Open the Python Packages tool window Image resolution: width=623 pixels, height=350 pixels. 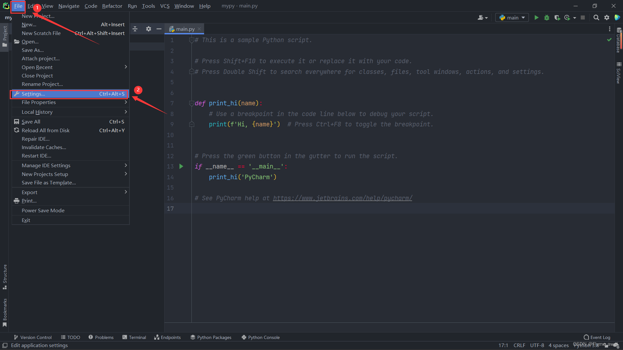[211, 337]
